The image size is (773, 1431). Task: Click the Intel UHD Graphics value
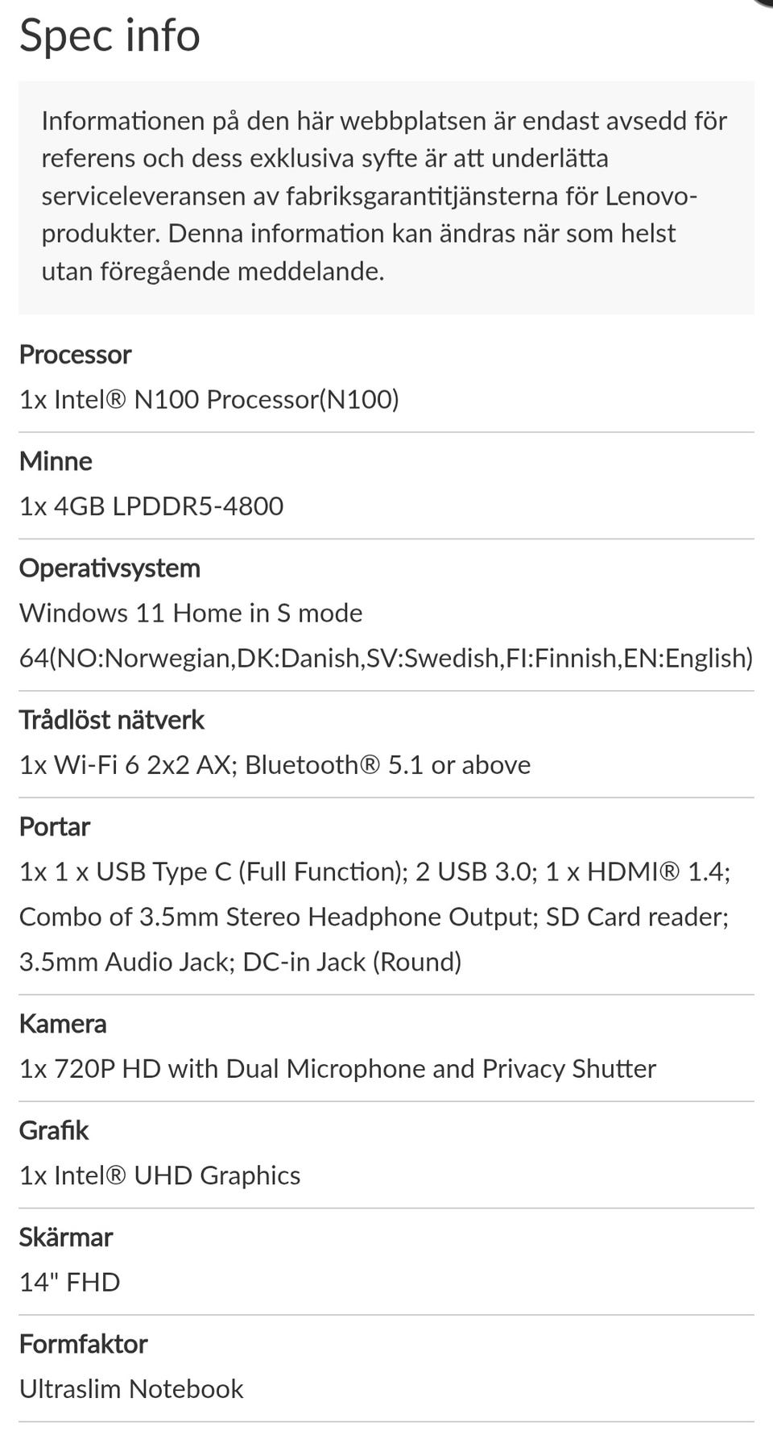click(160, 1175)
